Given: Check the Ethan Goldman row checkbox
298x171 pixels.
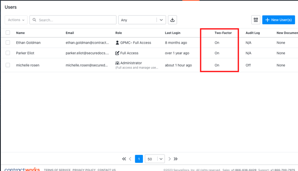Looking at the screenshot, I should pos(8,42).
